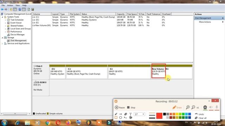Pause the screen recording

[x=120, y=107]
